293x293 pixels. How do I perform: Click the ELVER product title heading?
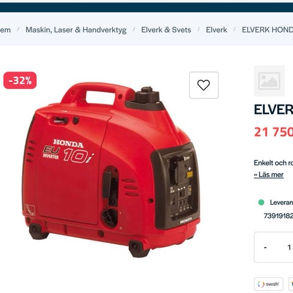(273, 109)
